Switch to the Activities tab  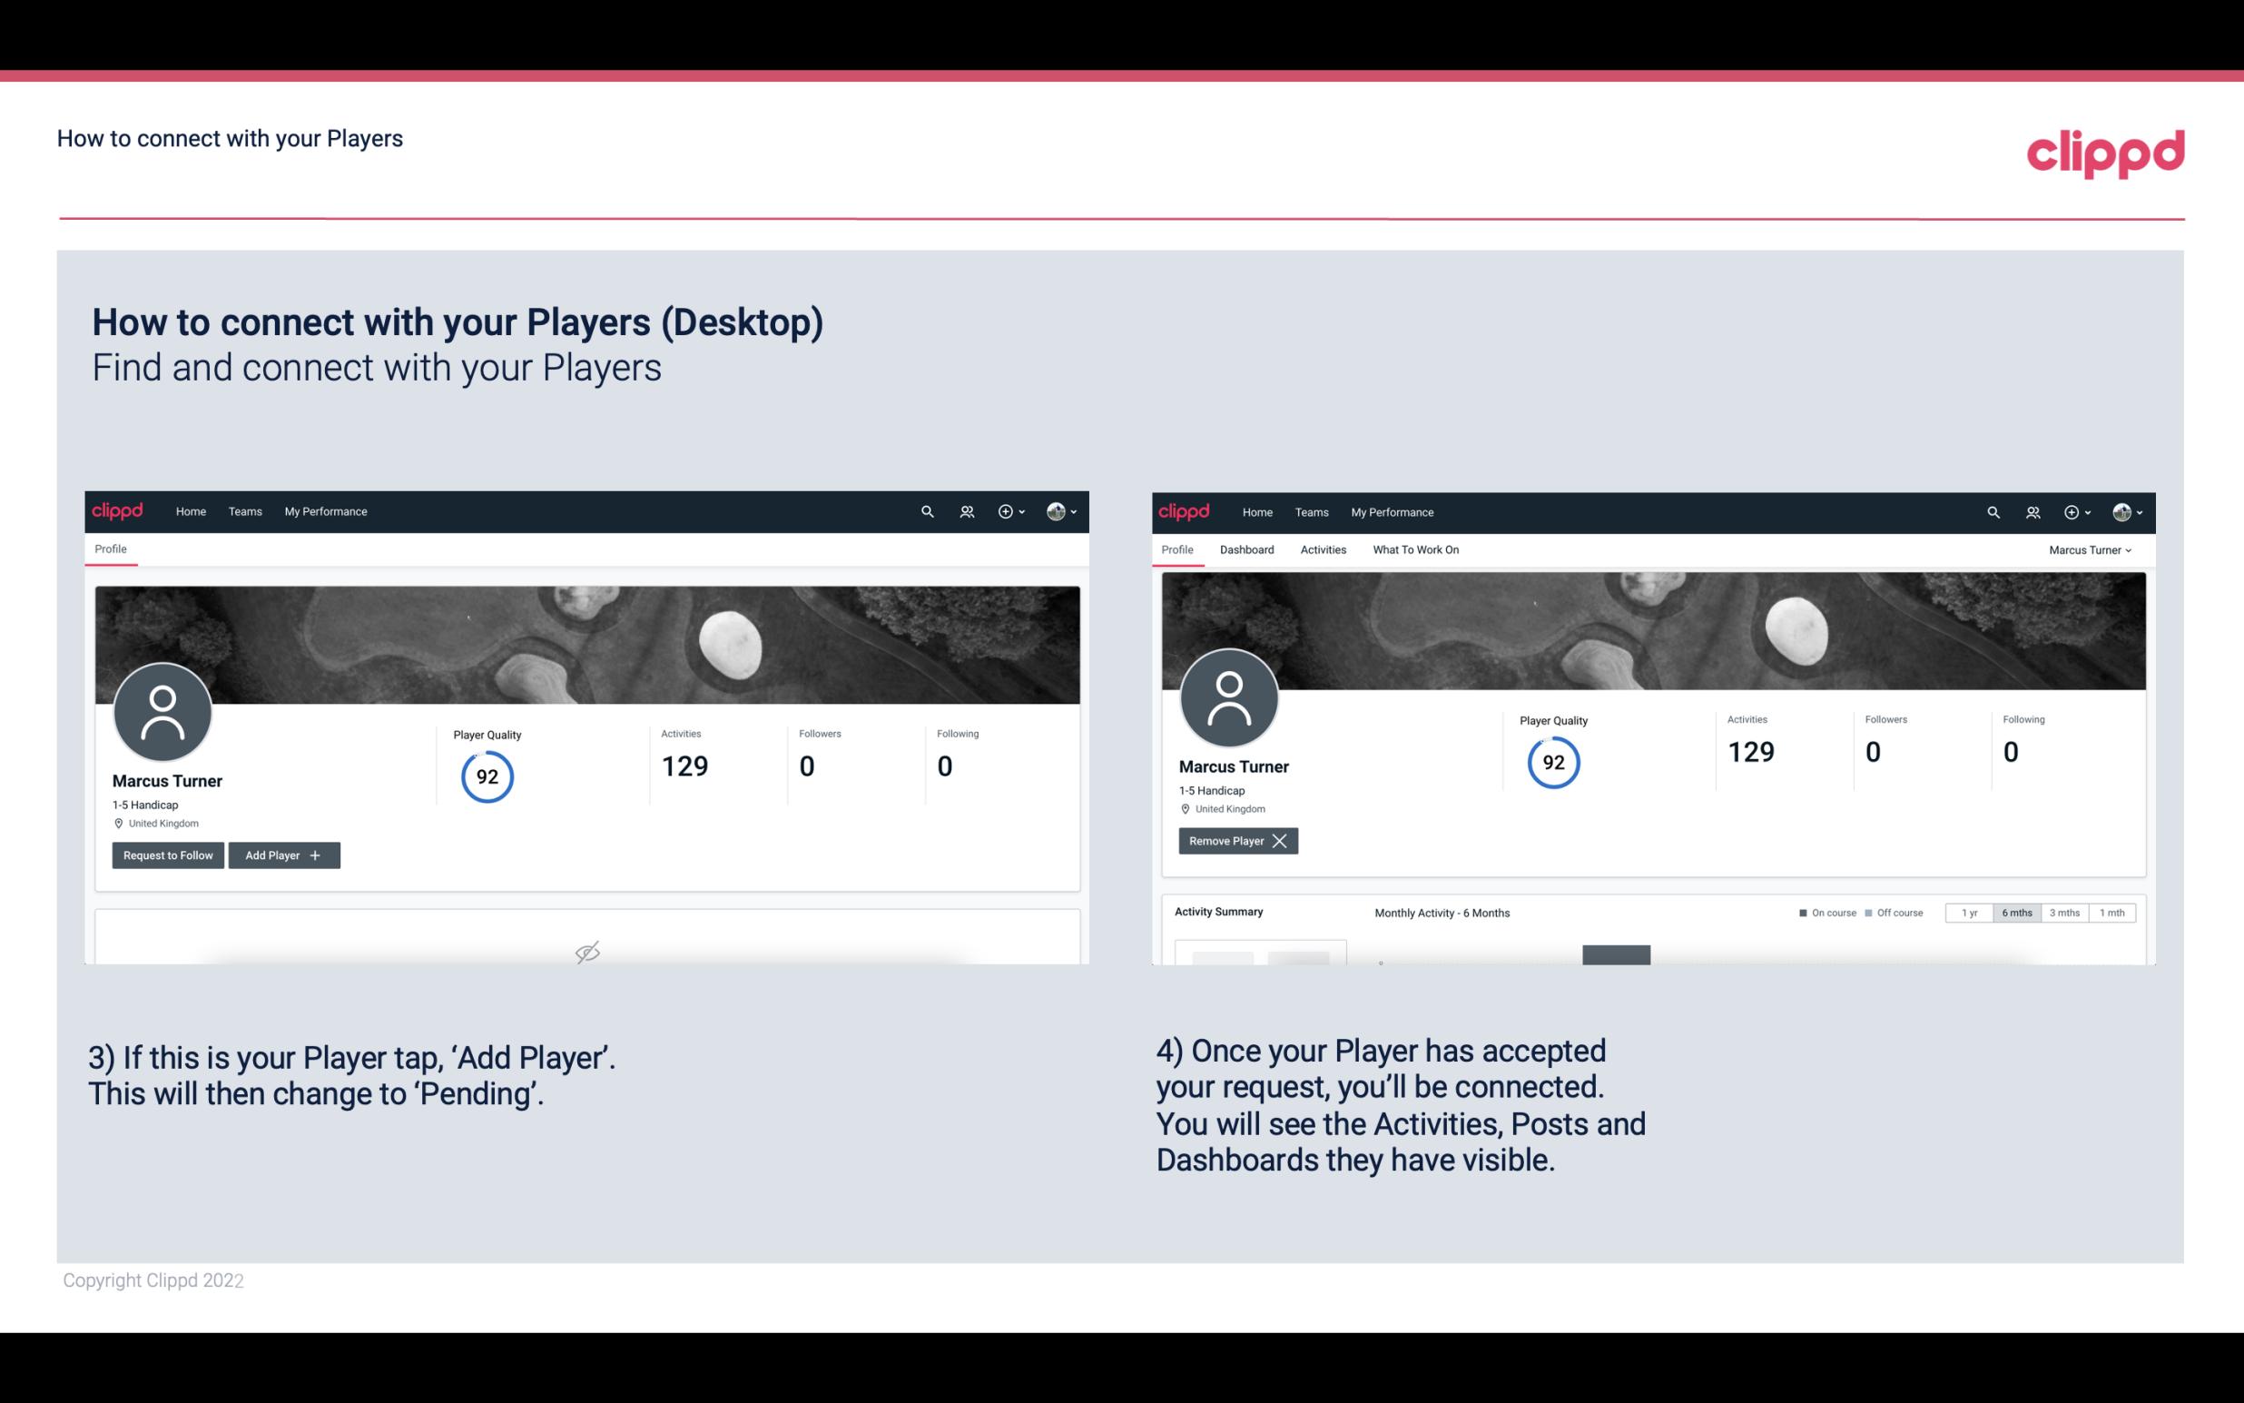coord(1324,549)
